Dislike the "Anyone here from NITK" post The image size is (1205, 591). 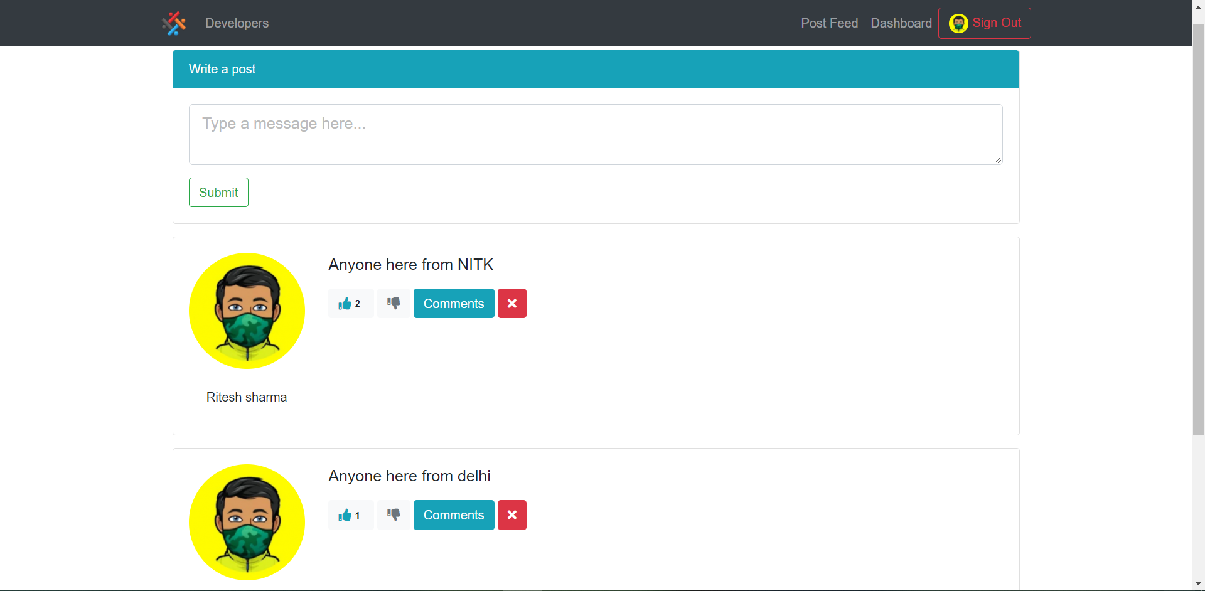[x=393, y=303]
